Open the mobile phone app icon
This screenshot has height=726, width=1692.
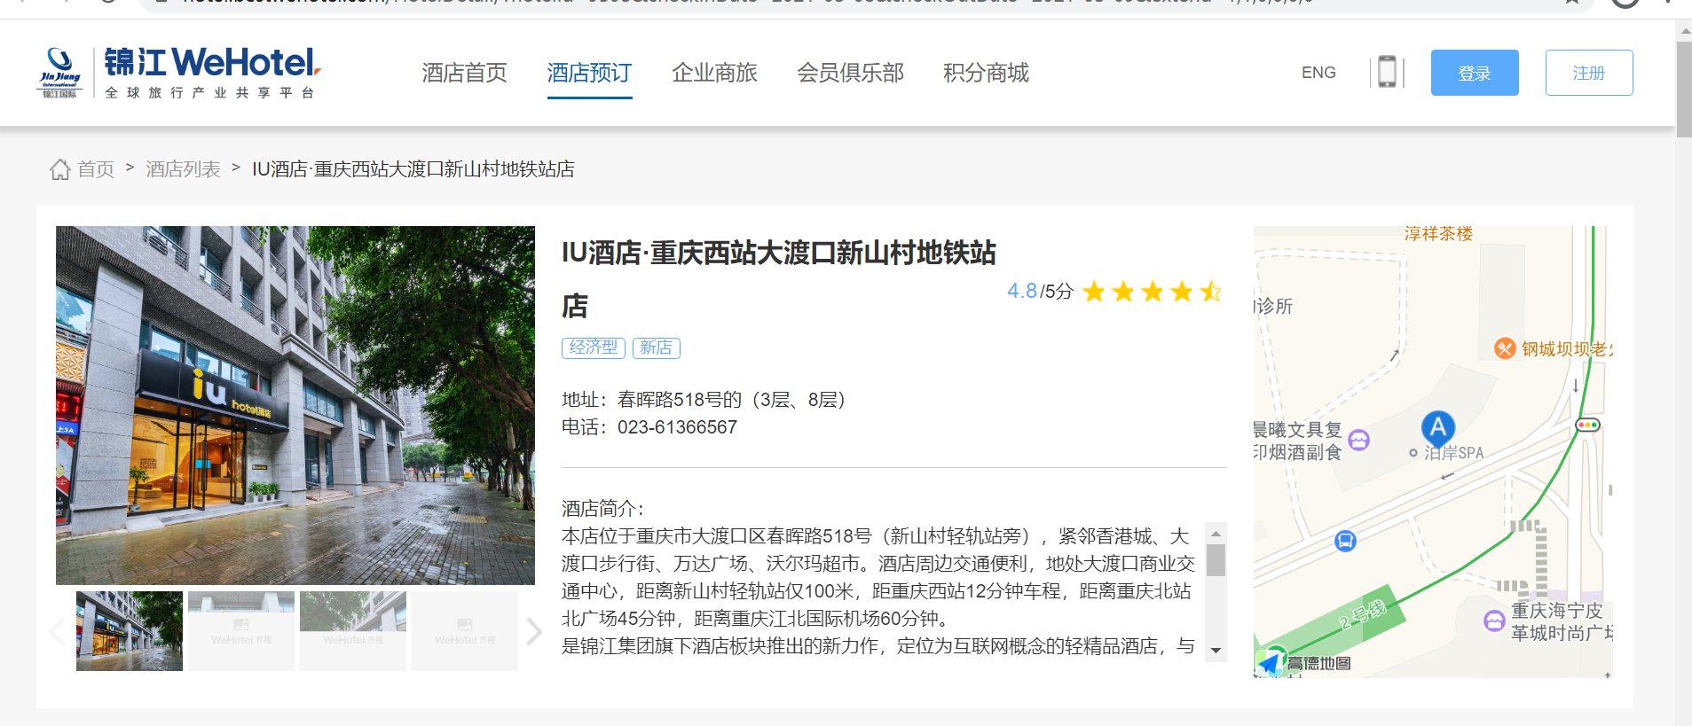(1387, 72)
